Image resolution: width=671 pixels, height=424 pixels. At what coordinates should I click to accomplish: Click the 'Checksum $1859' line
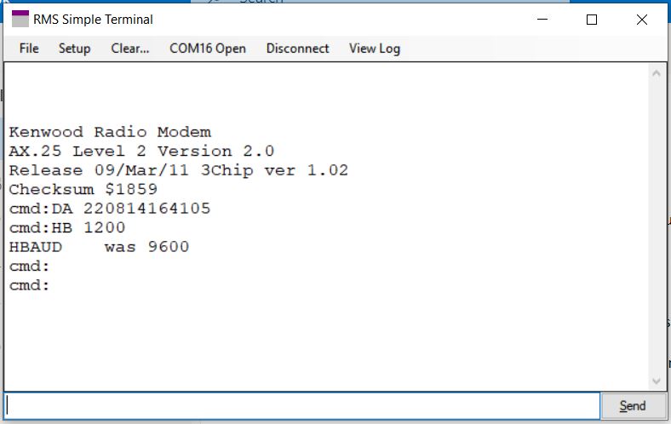tap(83, 190)
